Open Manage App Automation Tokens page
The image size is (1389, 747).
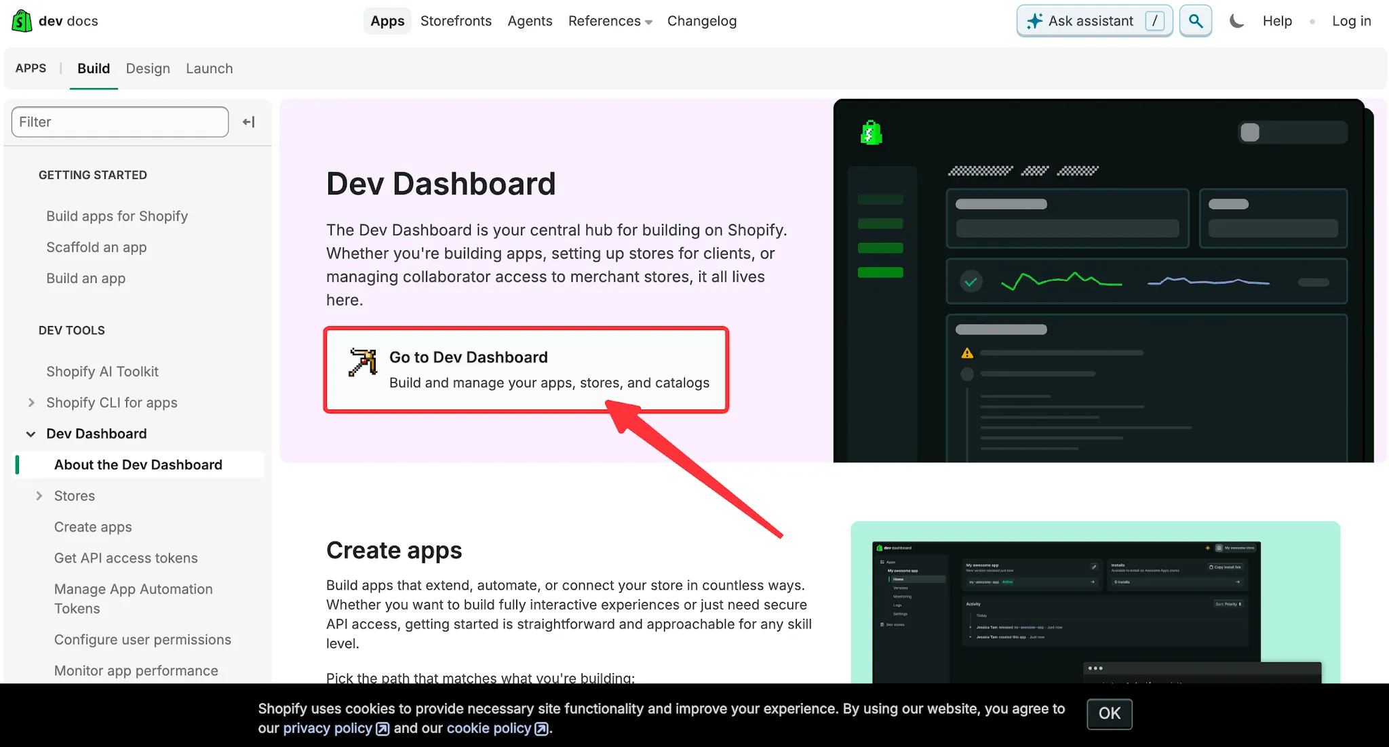(134, 599)
